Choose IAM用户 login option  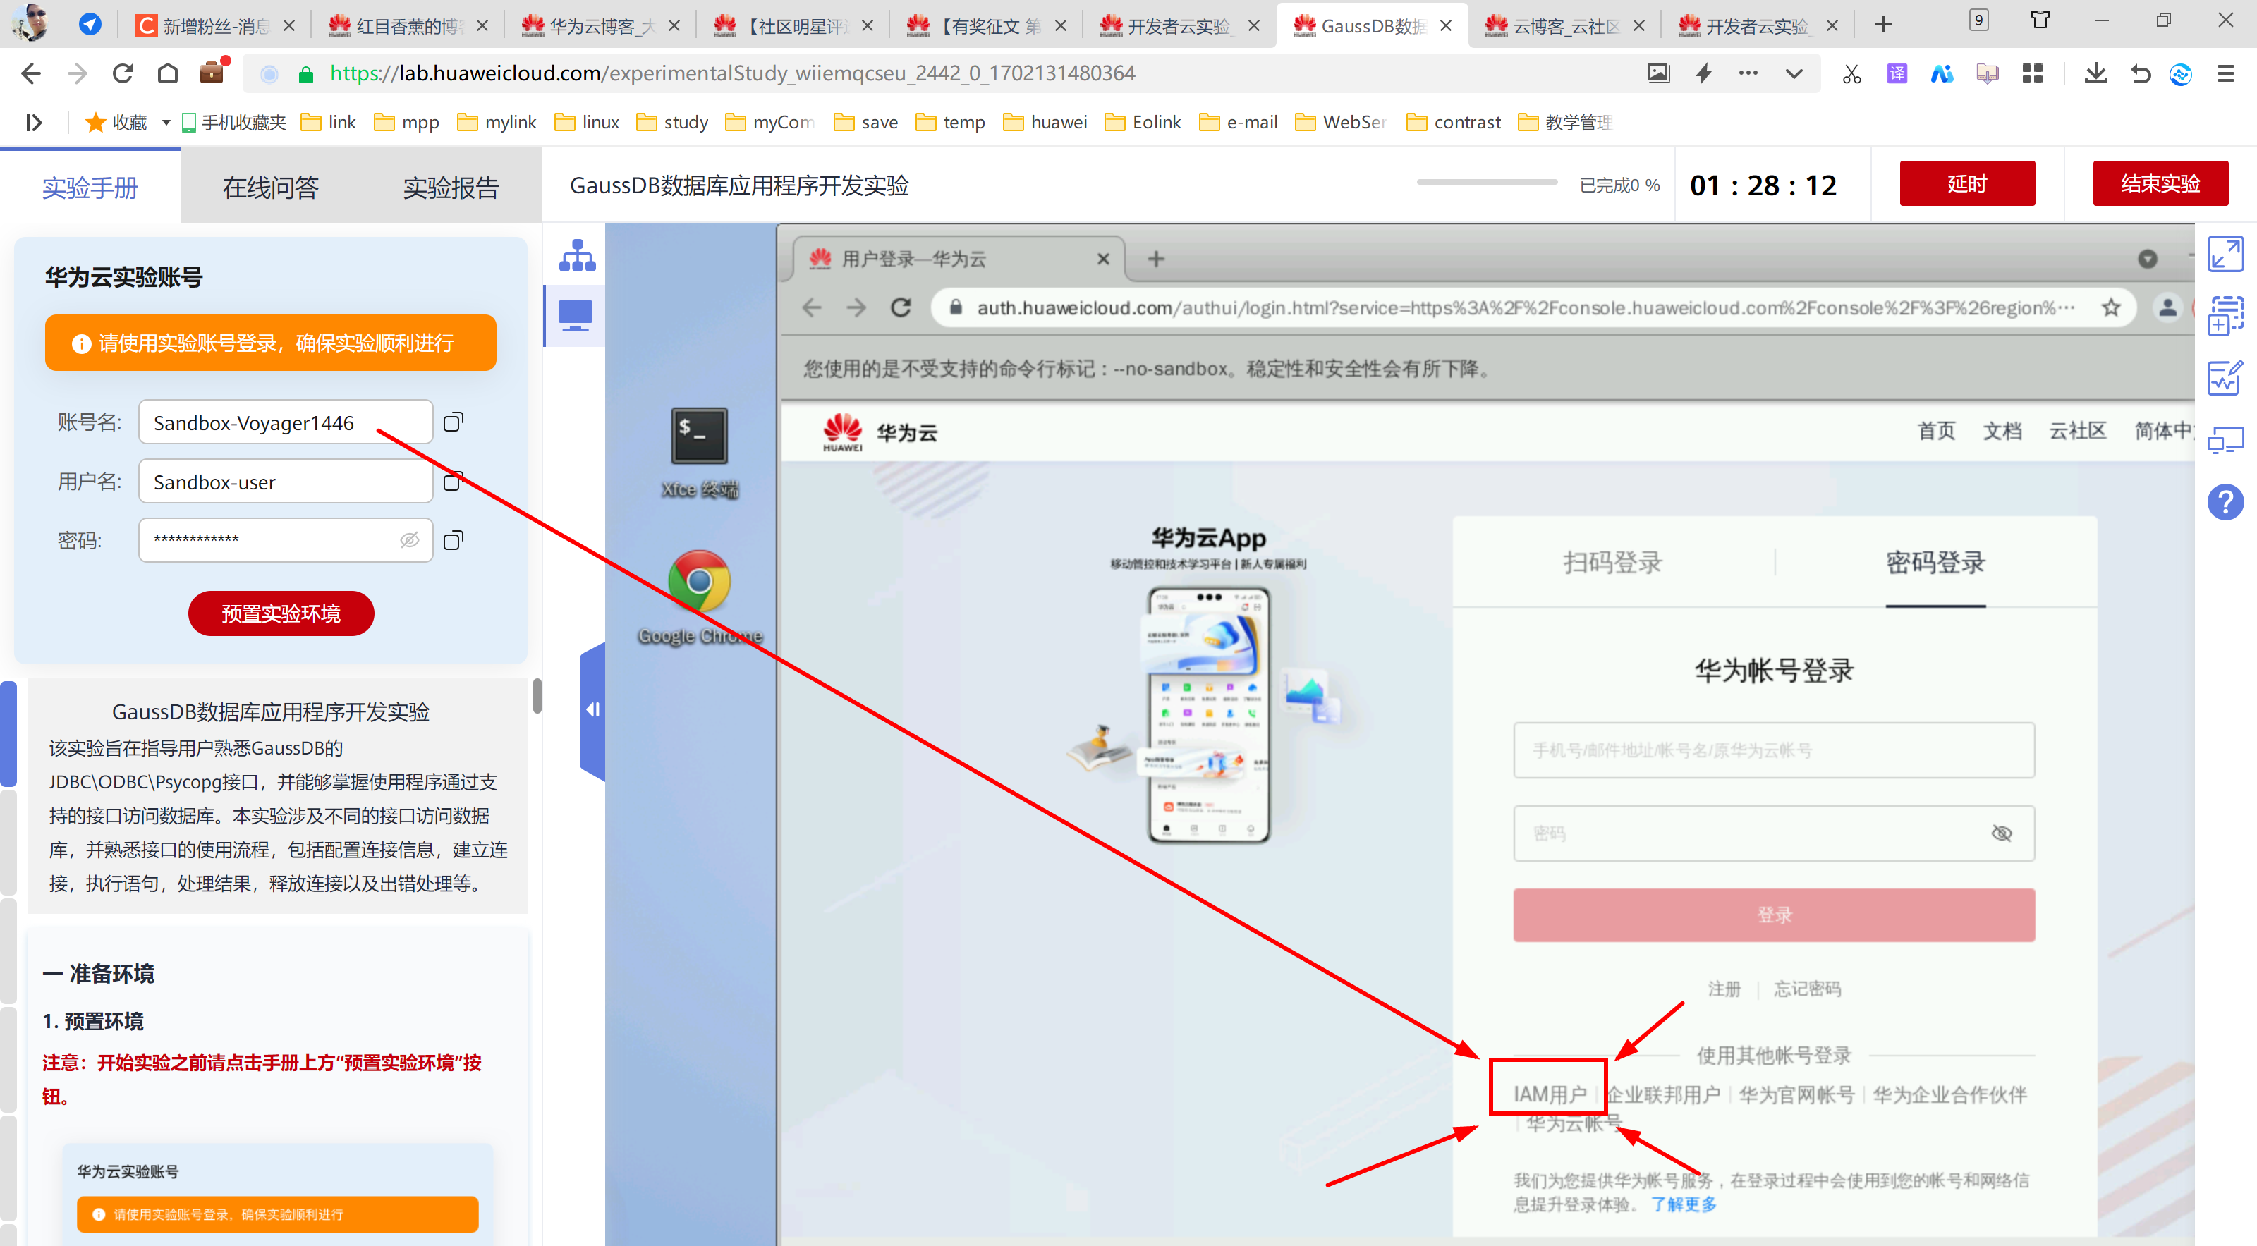(1549, 1094)
